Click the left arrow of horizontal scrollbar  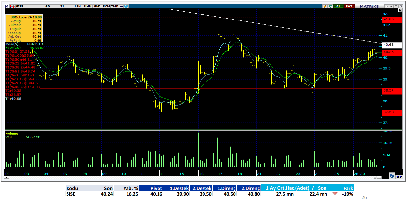pos(7,178)
